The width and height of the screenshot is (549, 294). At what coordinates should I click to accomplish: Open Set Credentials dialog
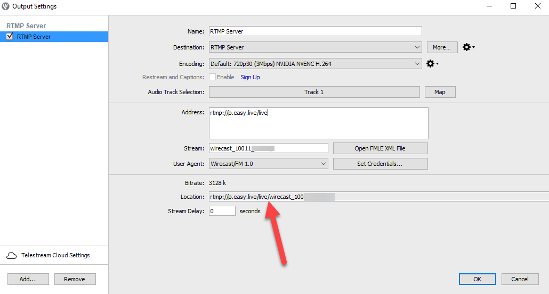(x=380, y=164)
